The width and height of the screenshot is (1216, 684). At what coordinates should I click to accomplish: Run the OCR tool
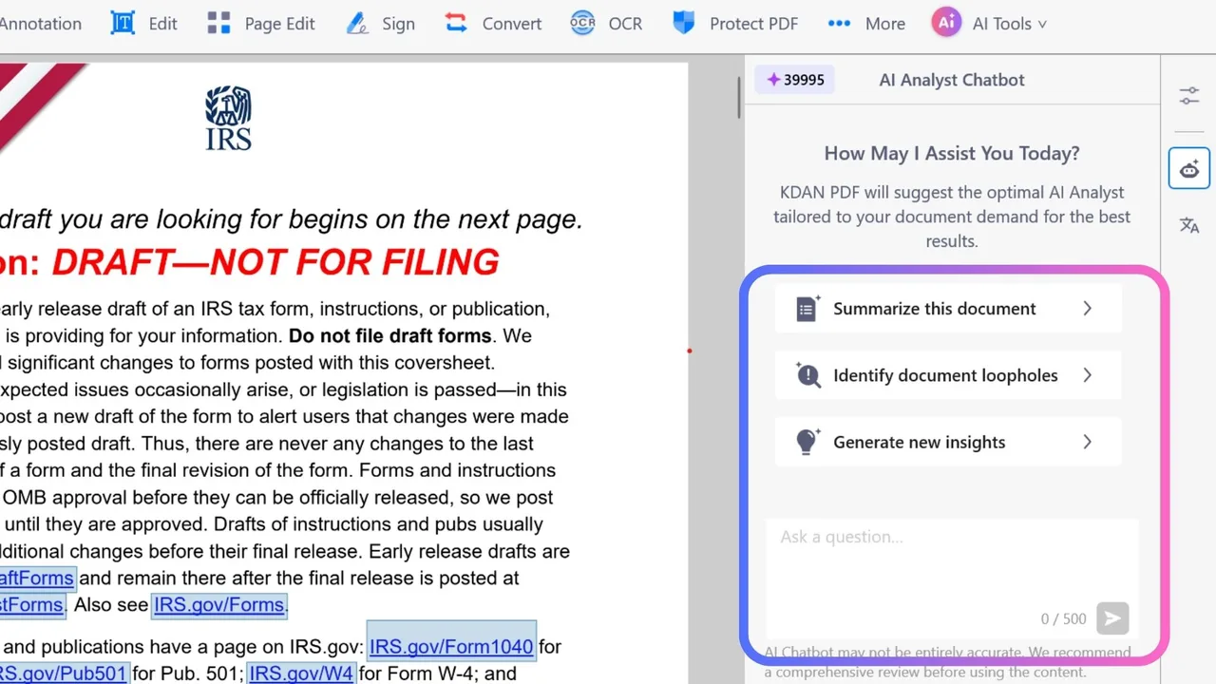click(606, 24)
